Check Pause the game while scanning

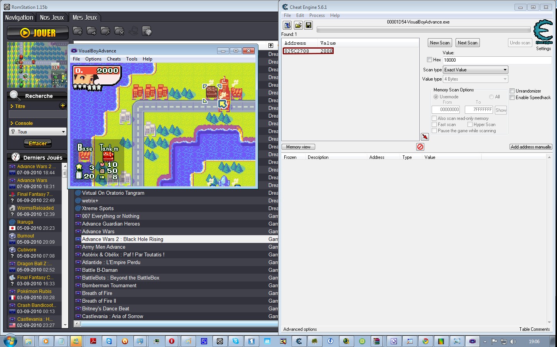[434, 131]
